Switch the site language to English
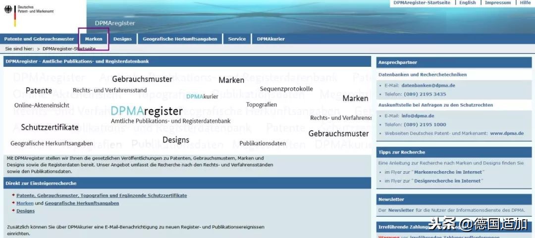This screenshot has height=238, width=535. pyautogui.click(x=468, y=3)
